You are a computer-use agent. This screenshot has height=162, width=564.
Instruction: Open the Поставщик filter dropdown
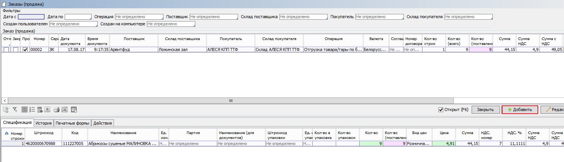(213, 17)
